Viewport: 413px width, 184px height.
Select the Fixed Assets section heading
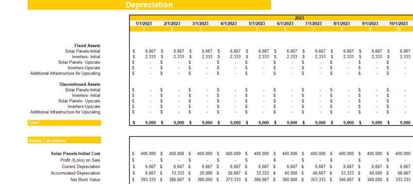click(x=87, y=46)
